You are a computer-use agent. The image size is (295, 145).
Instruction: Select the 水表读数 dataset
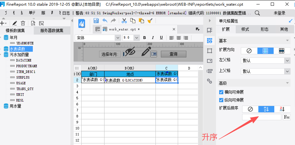[17, 49]
